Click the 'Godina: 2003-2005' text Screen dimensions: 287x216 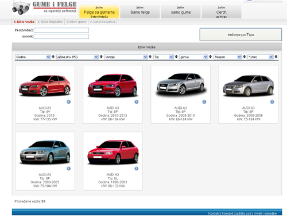point(45,182)
